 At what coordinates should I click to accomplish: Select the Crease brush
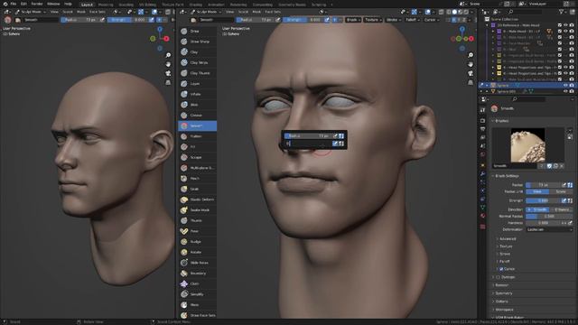tap(197, 116)
